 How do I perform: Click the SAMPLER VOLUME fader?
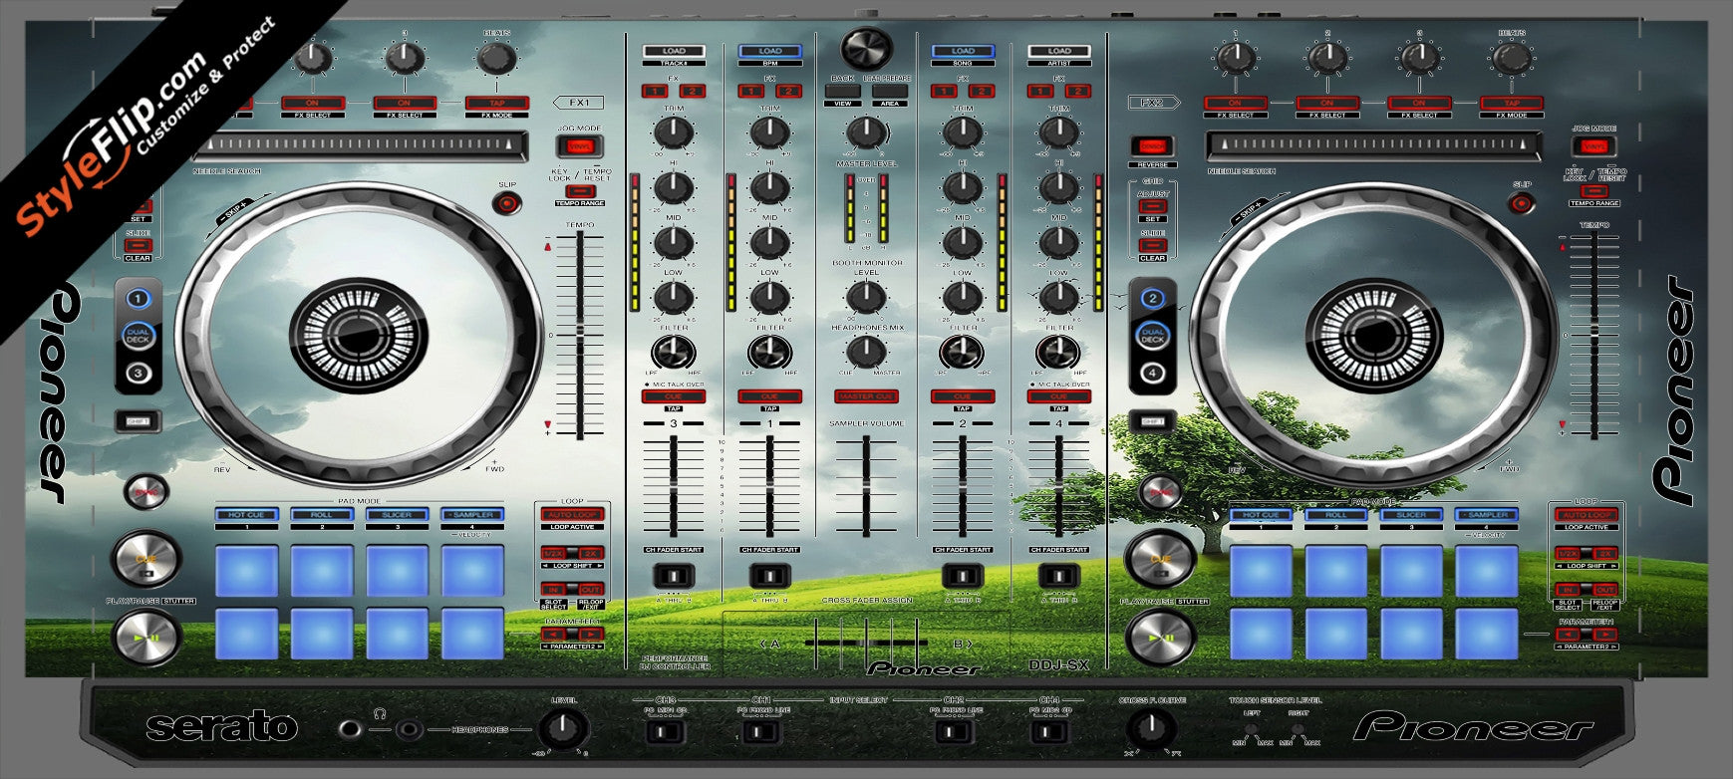(866, 486)
